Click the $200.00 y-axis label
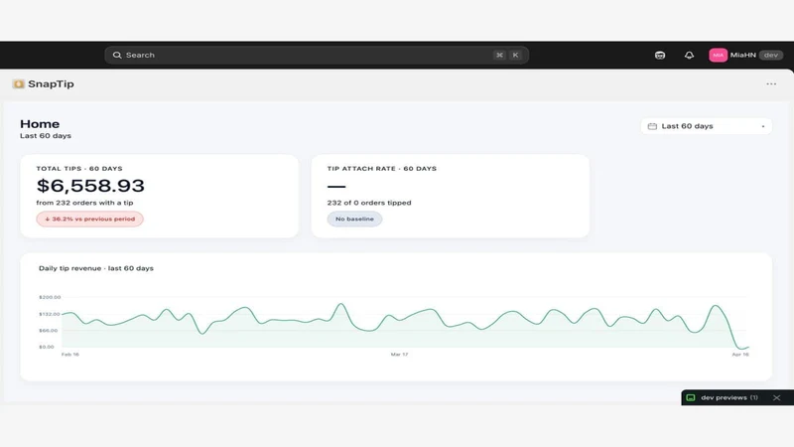Screen dimensions: 794x447 coord(50,297)
